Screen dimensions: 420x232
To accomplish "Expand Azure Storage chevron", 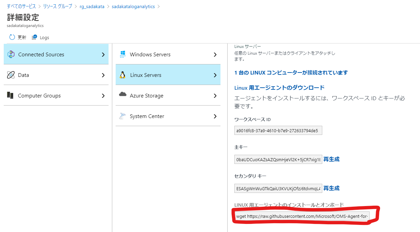I will point(215,96).
